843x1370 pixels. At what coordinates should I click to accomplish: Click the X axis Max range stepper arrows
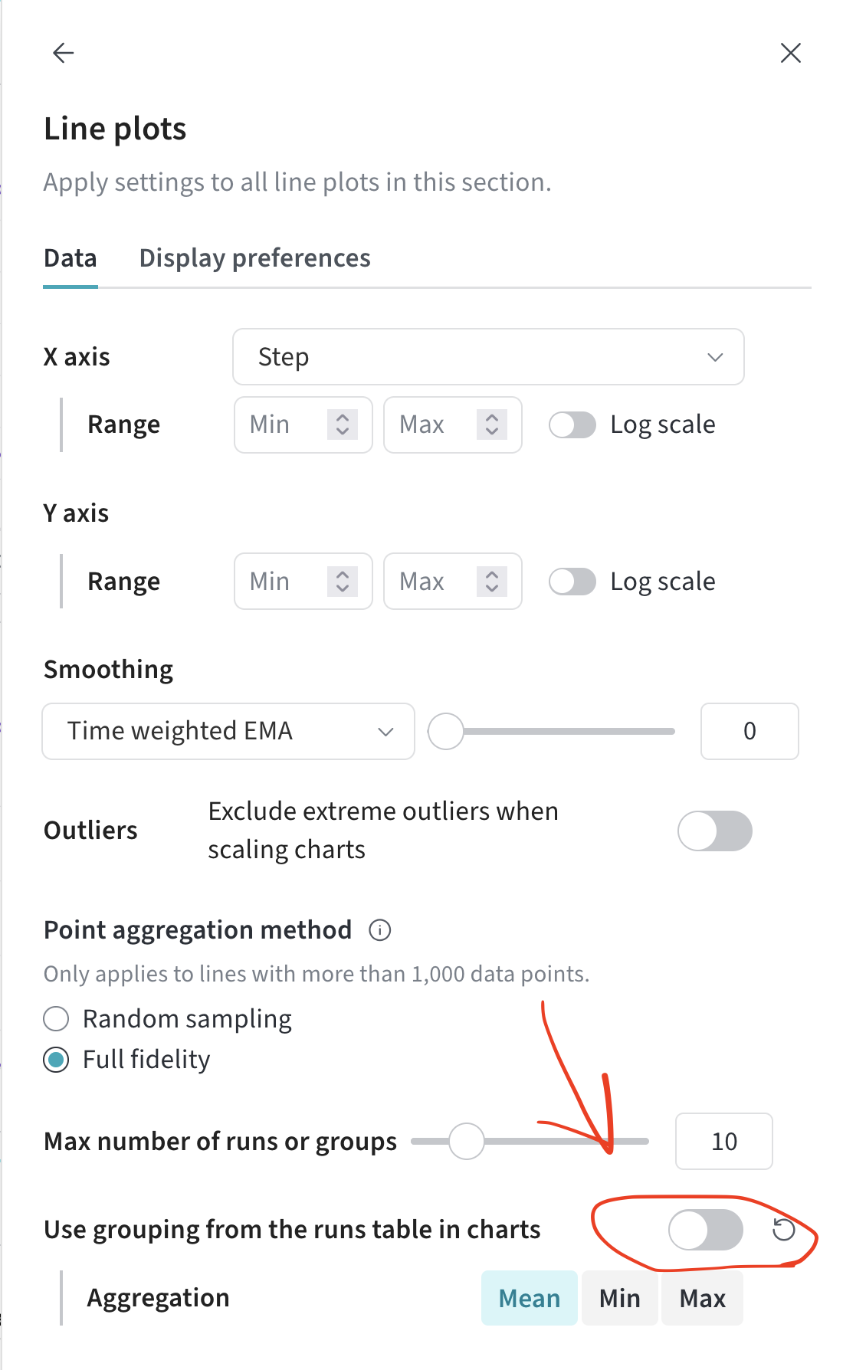pos(491,424)
